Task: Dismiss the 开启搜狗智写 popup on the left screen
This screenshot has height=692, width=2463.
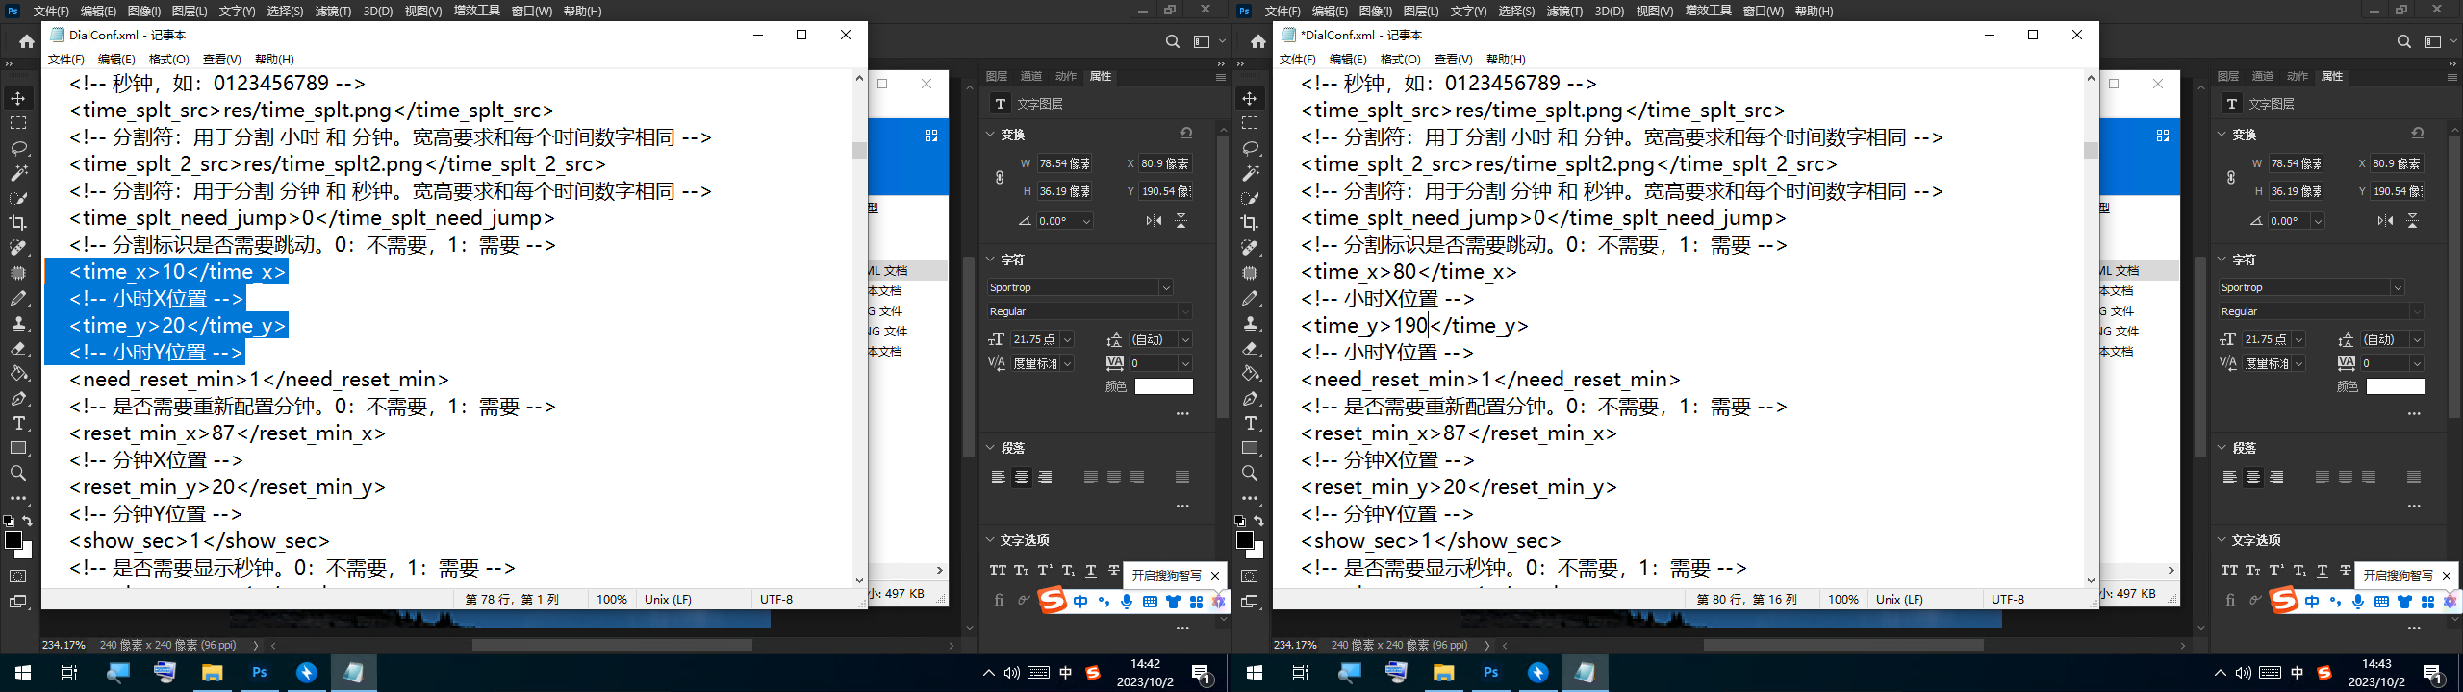Action: [1215, 576]
